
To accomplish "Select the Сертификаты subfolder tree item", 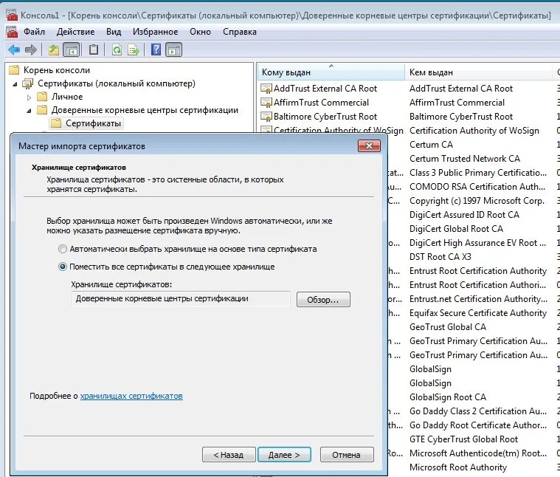I will pos(93,123).
